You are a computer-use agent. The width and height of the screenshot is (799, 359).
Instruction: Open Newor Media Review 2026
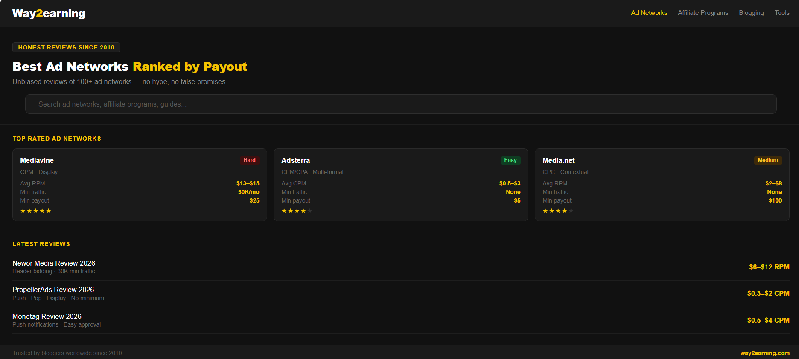(x=54, y=263)
